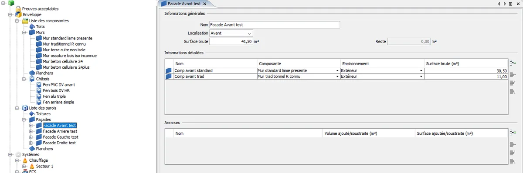The image size is (523, 173).
Task: Click the Secteur 1 flame icon
Action: [x=32, y=166]
